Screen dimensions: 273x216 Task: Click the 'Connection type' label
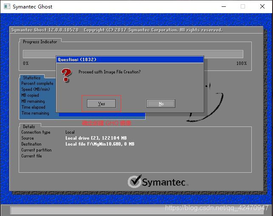point(36,132)
